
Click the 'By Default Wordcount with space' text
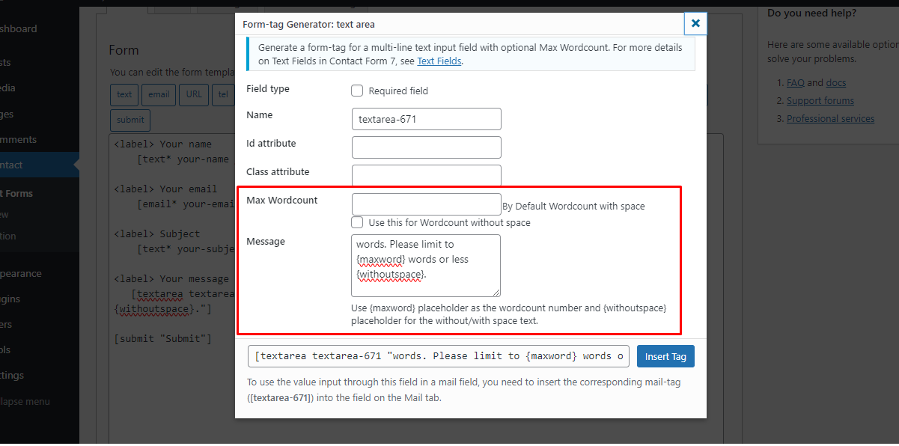pos(573,207)
